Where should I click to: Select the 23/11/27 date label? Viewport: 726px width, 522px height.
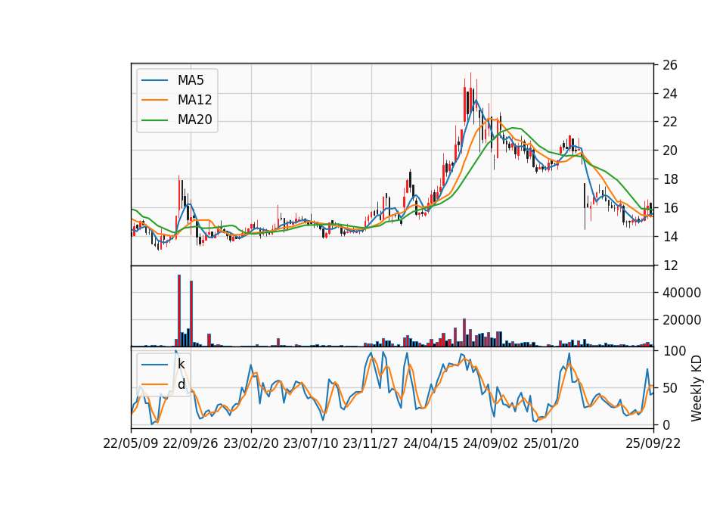click(x=371, y=443)
